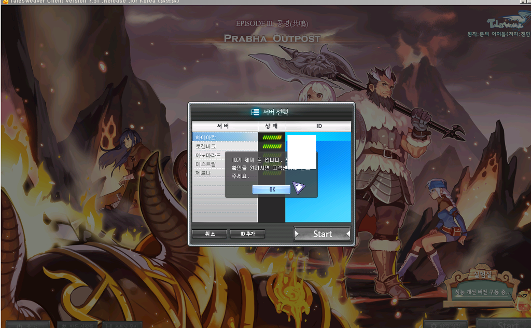Image resolution: width=531 pixels, height=328 pixels.
Task: Click the server list icon beside 서버 선택
Action: click(x=255, y=112)
